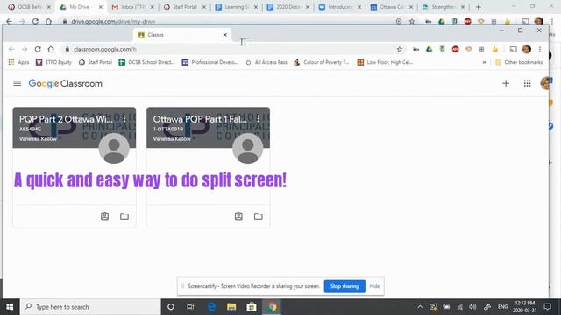Screen dimensions: 561x315
Task: Open the volume control in system tray
Action: [472, 307]
